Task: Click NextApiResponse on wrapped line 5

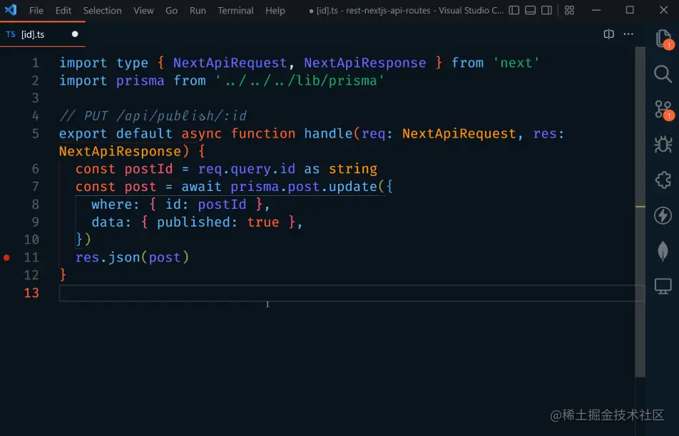Action: coord(120,151)
